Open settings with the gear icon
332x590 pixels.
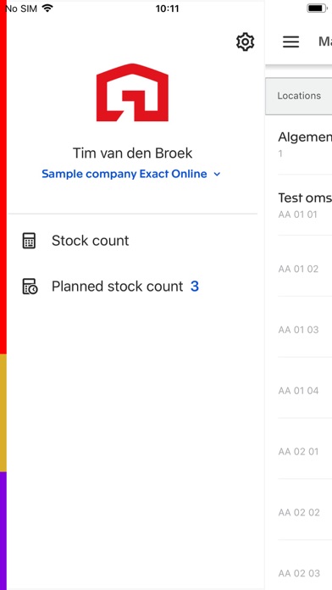pyautogui.click(x=245, y=42)
